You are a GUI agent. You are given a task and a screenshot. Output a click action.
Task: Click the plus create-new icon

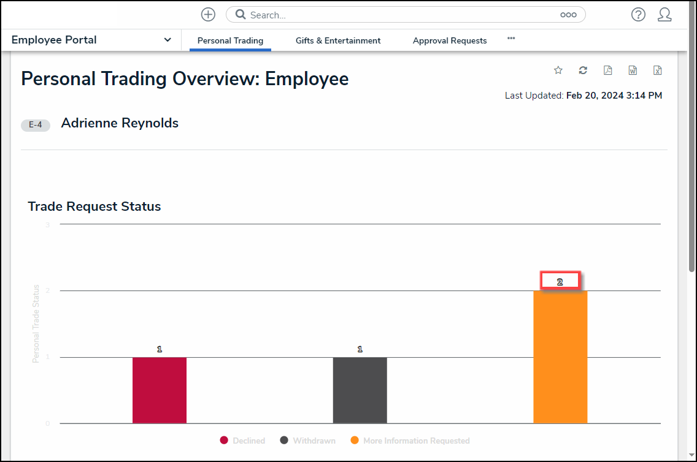point(209,15)
